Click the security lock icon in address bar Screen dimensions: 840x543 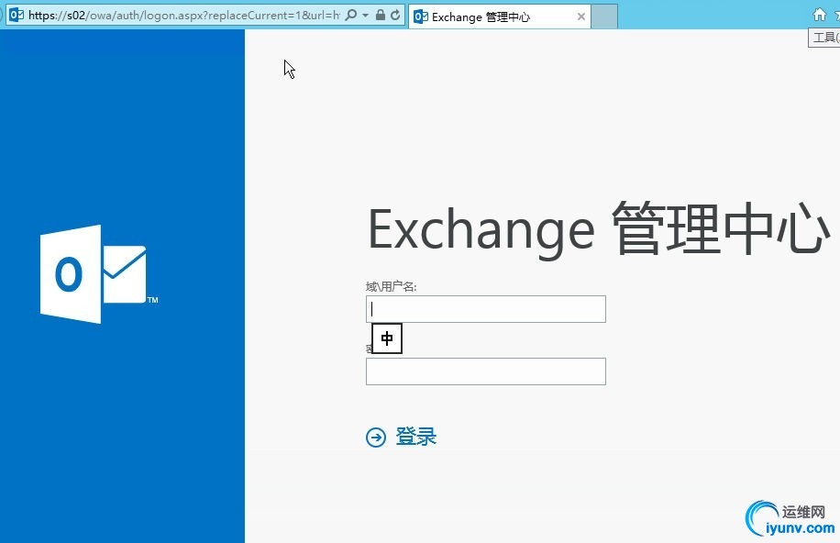[x=381, y=15]
